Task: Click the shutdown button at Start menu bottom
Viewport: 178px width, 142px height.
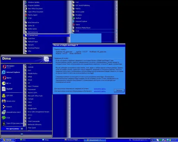Action: (22, 134)
